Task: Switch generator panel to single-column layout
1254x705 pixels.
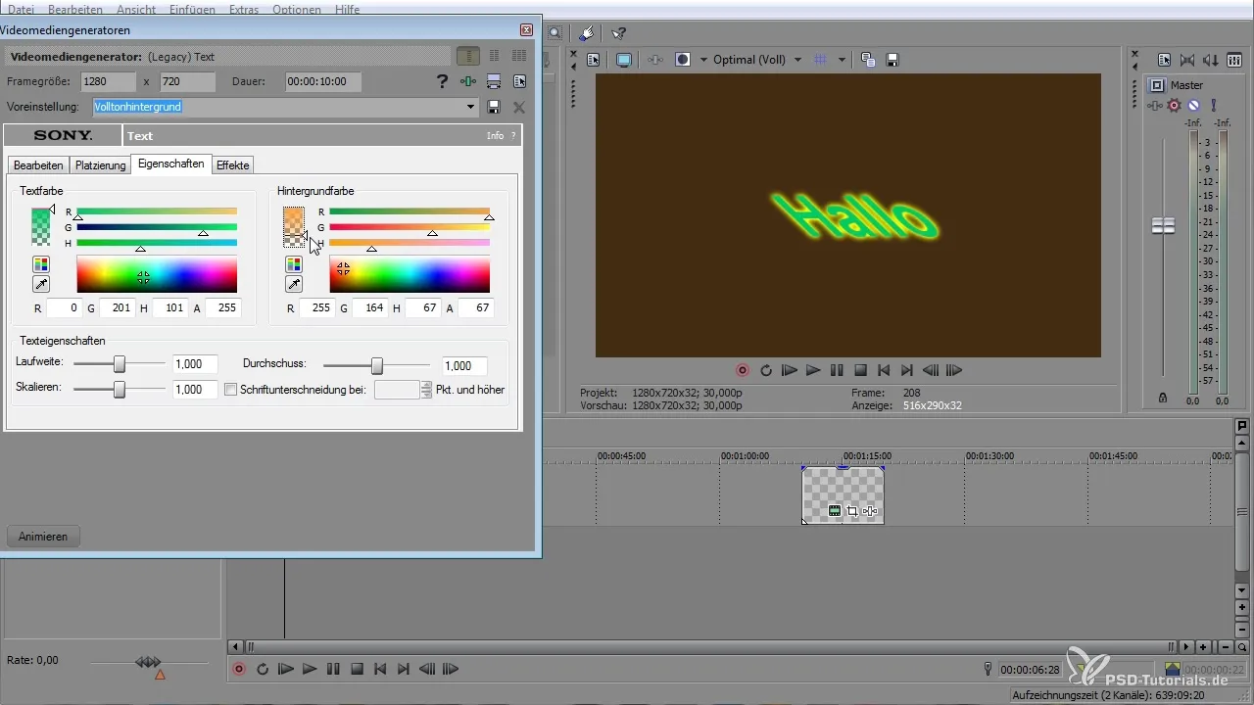Action: coord(468,57)
